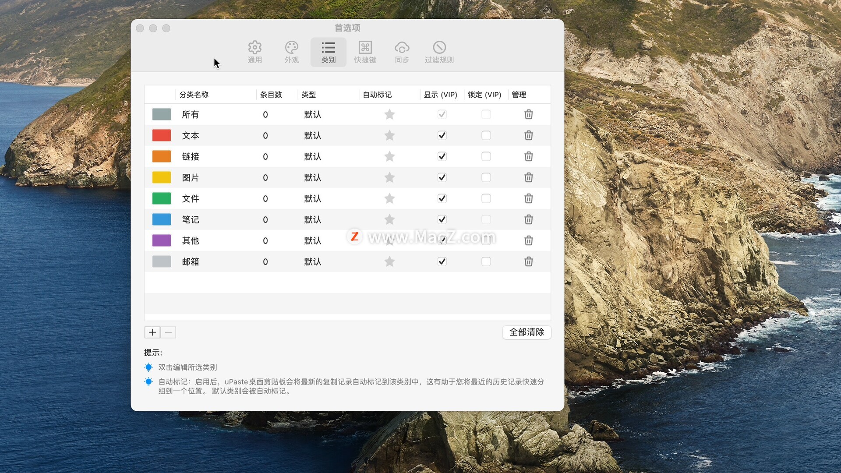
Task: Click the red 文本 color swatch
Action: point(161,135)
